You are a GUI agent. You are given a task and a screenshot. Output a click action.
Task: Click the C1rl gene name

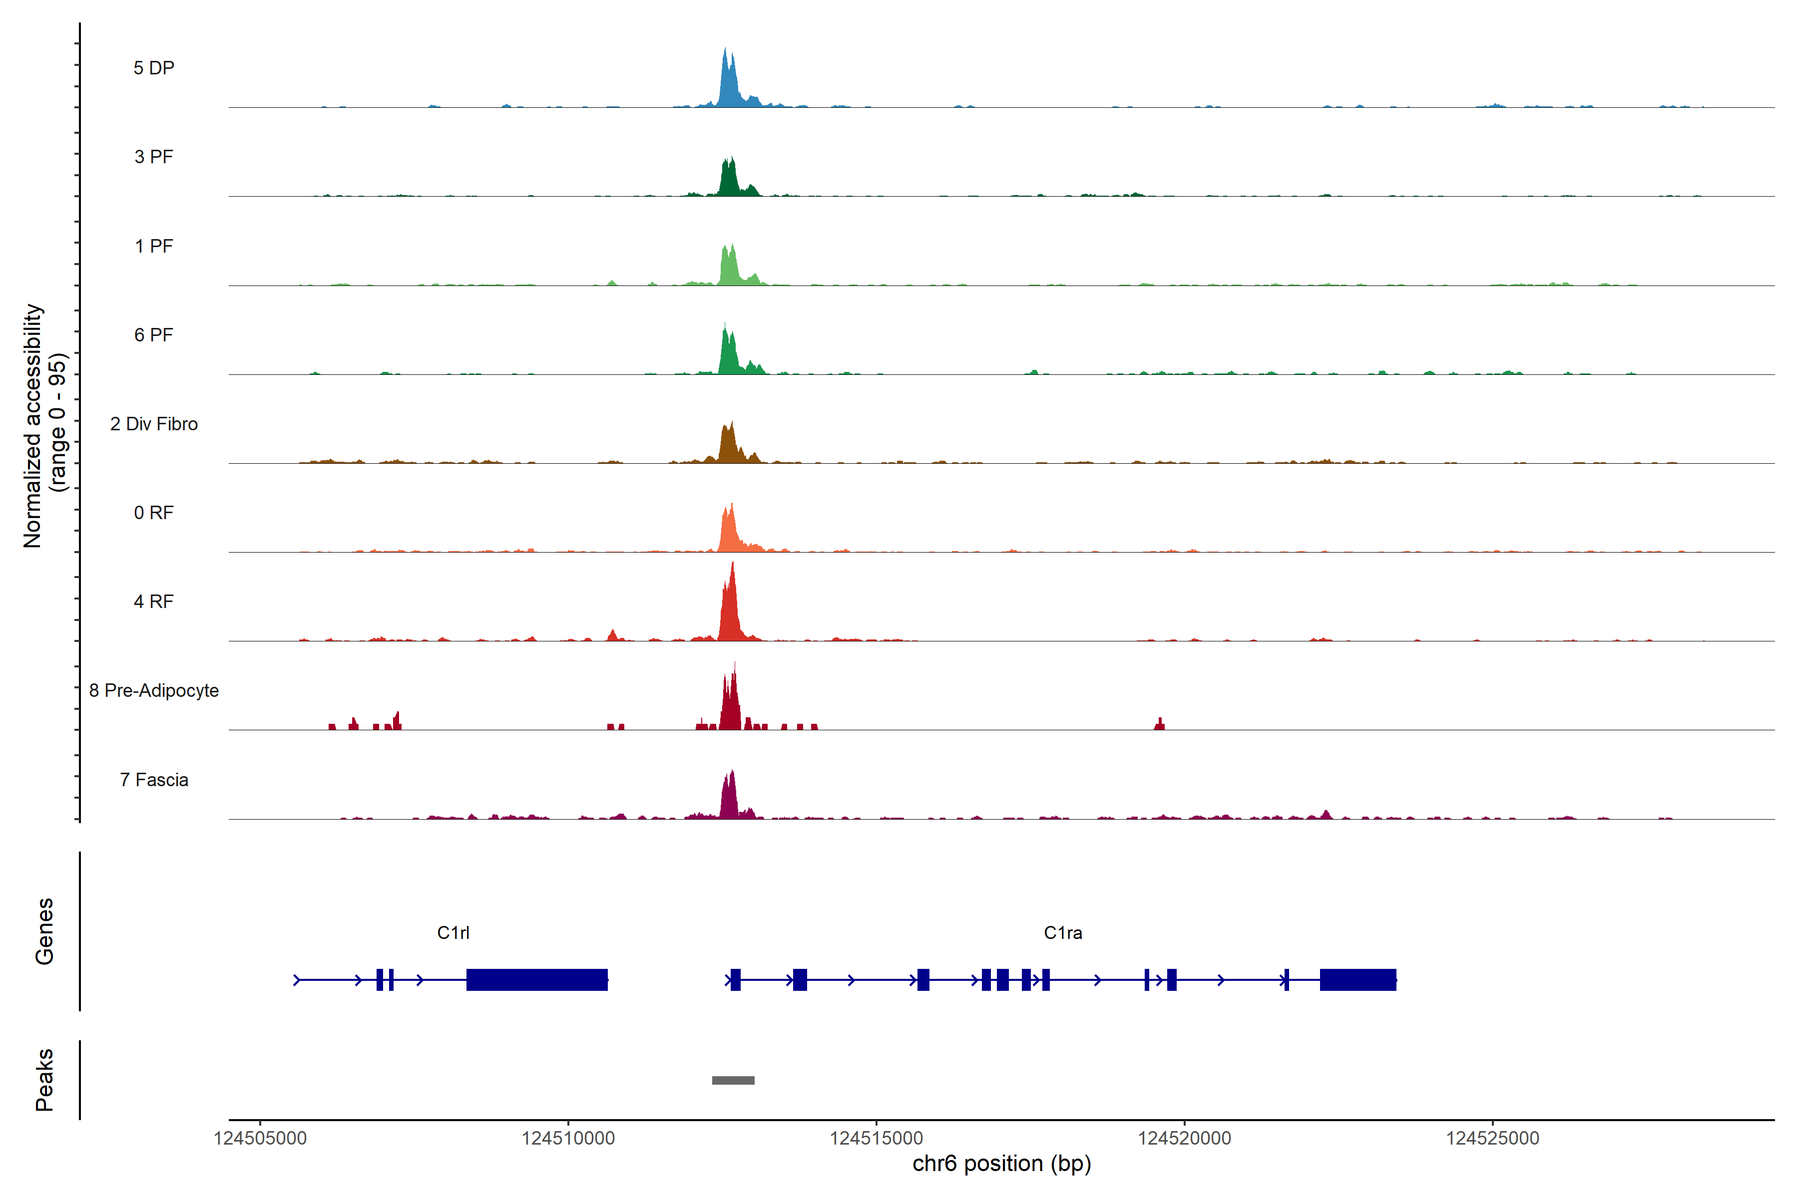453,933
